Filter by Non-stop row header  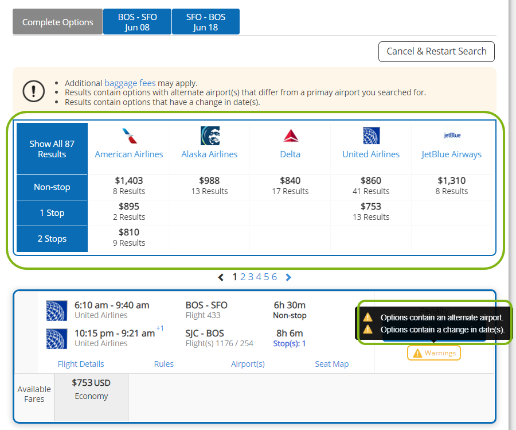[x=52, y=187]
